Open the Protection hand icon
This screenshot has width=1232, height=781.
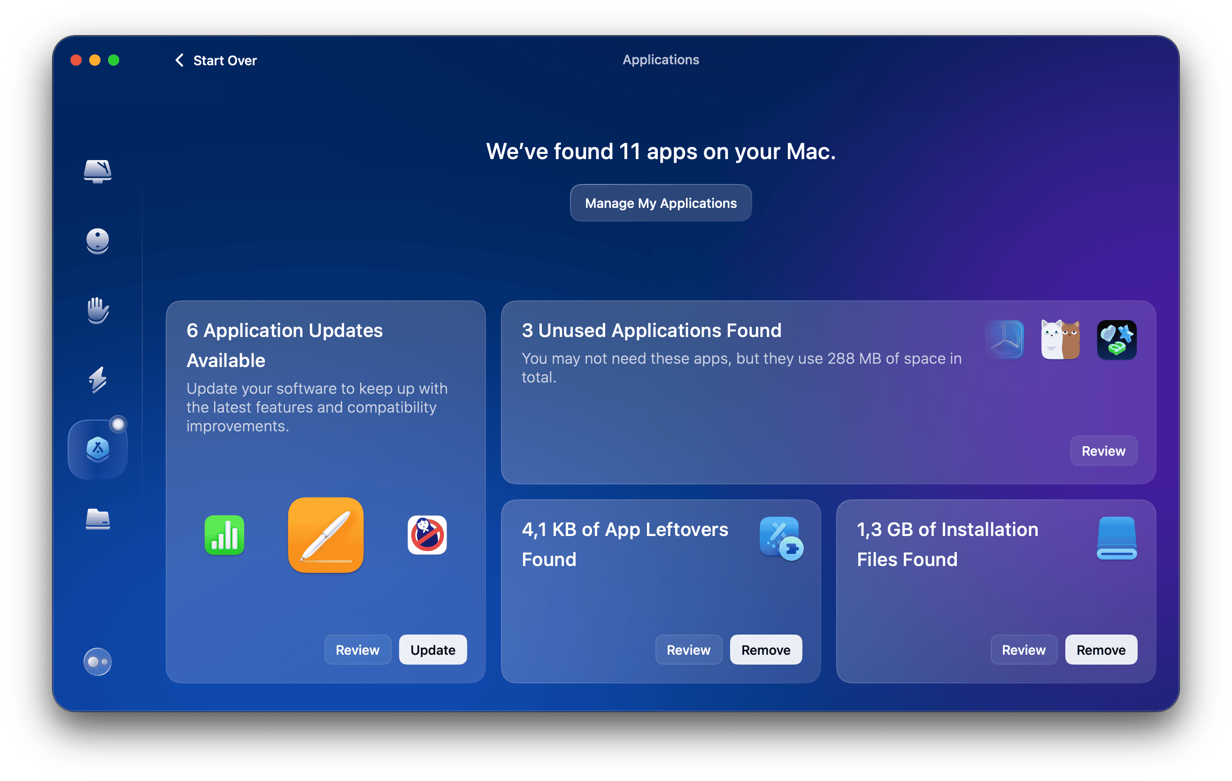[x=97, y=310]
